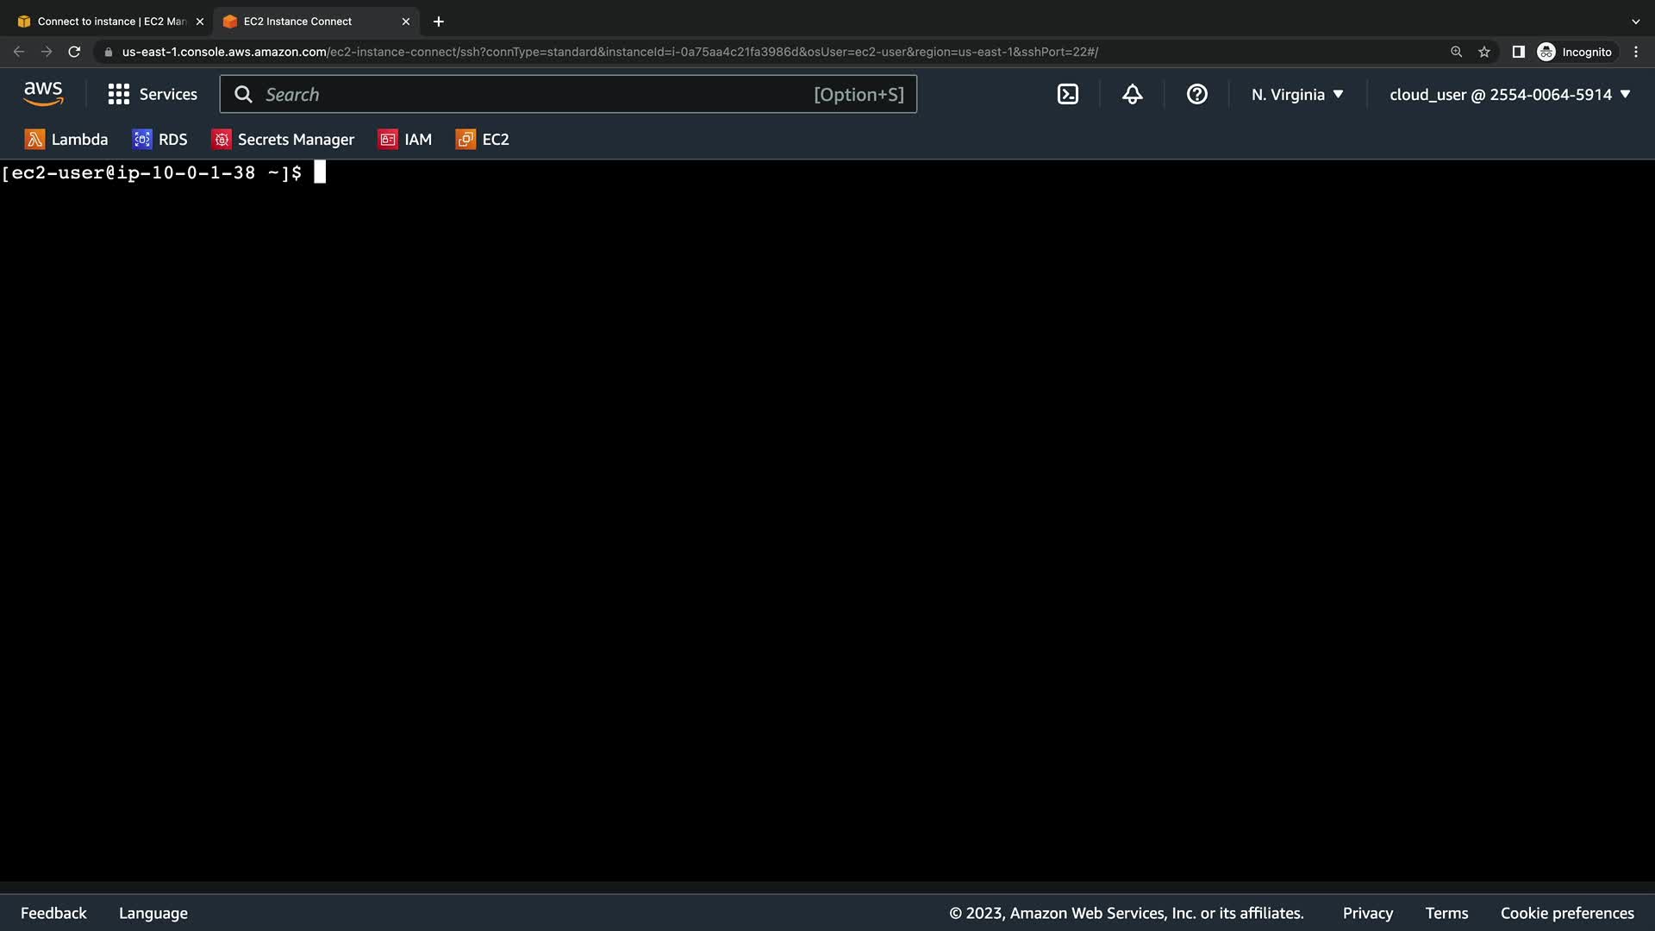This screenshot has width=1655, height=931.
Task: Open the Services grid menu
Action: click(153, 95)
